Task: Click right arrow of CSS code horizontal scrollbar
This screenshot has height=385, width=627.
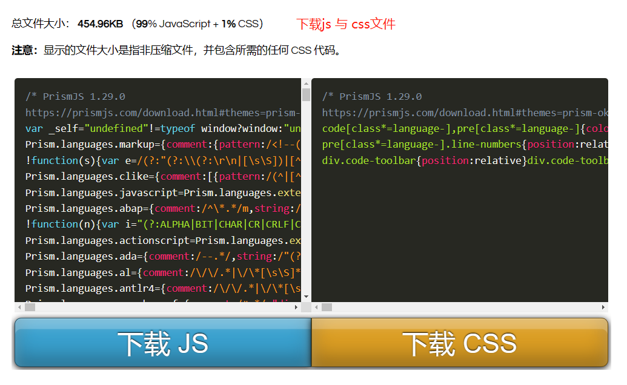Action: (603, 307)
